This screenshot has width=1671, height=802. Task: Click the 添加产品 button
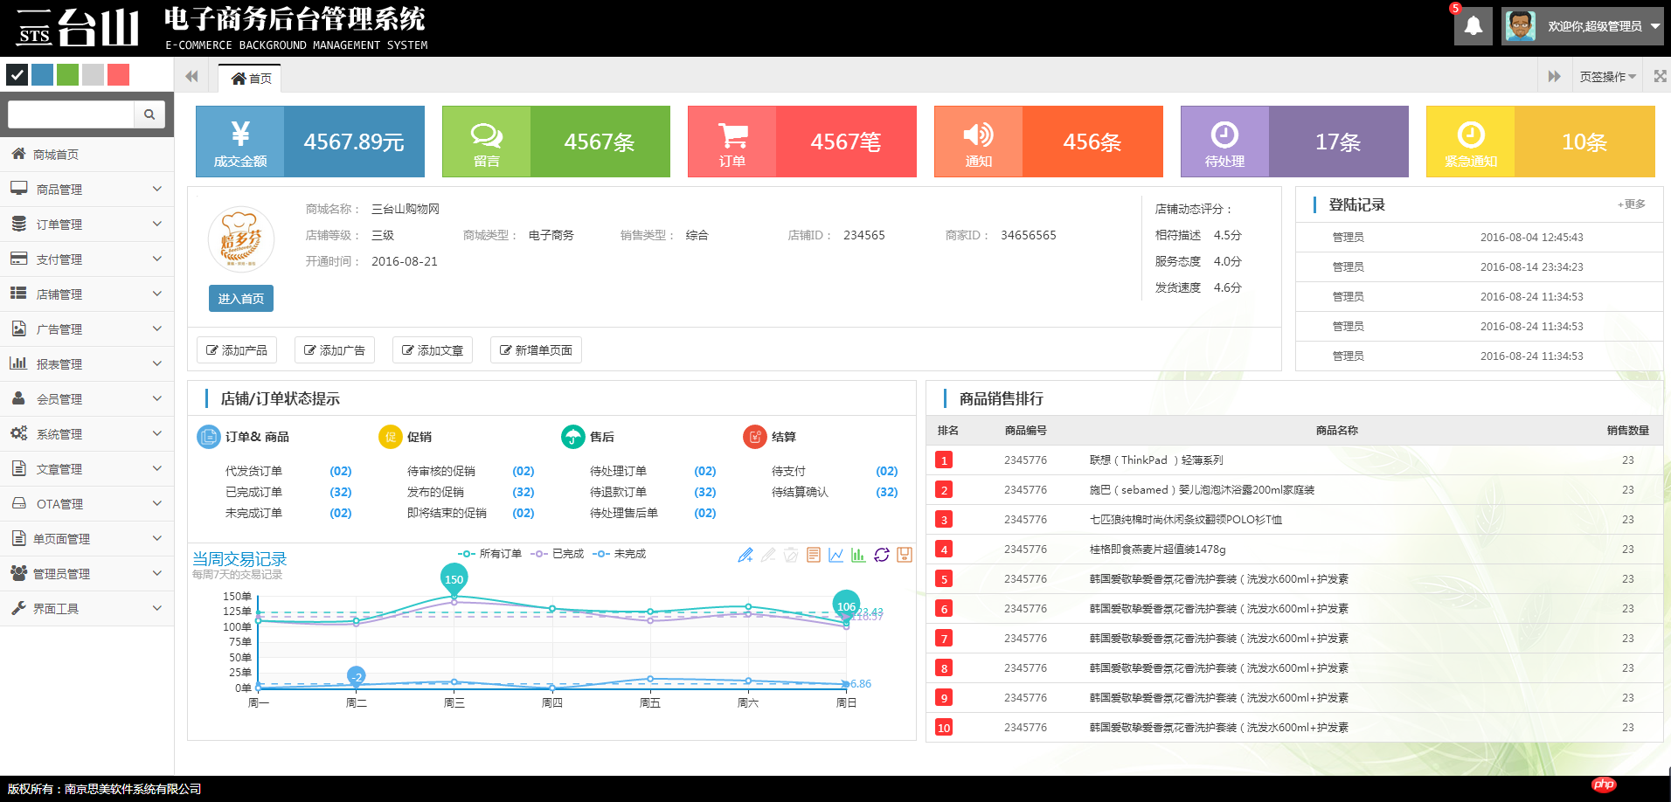pos(237,350)
